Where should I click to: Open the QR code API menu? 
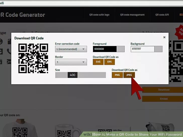pos(162,15)
